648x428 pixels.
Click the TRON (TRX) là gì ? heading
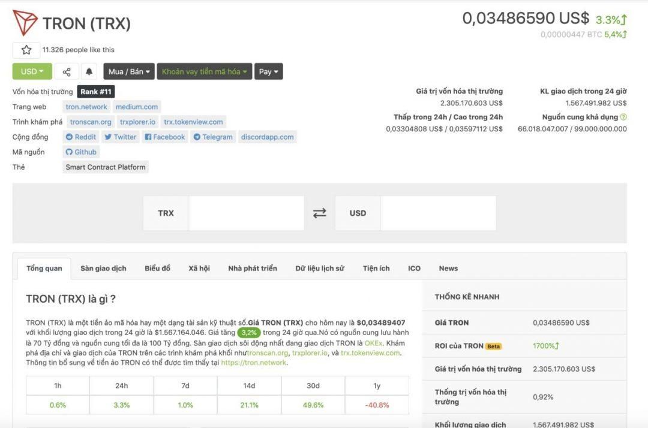(x=71, y=299)
